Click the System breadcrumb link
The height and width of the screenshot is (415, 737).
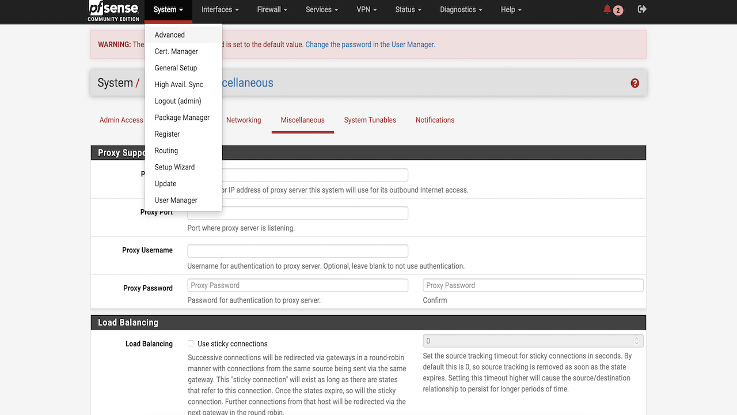(115, 83)
